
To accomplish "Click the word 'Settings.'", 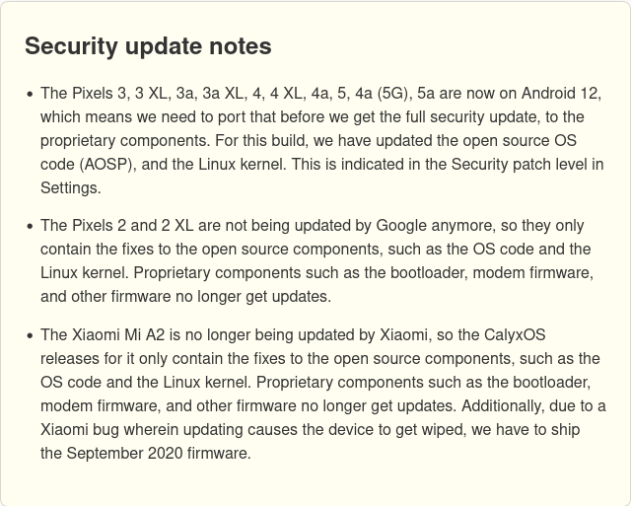I will click(x=71, y=188).
